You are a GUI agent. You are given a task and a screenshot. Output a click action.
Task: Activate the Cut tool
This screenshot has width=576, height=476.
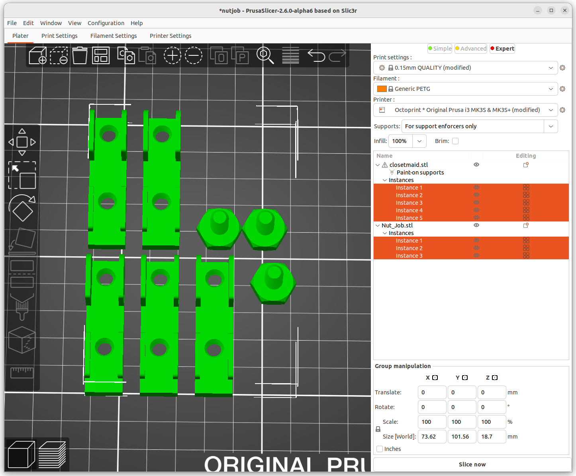22,274
